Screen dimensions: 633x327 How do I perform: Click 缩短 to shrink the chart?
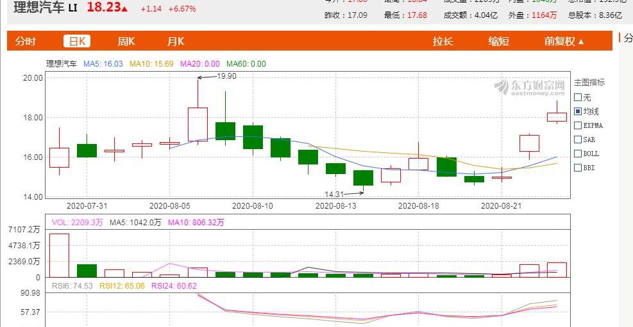498,41
